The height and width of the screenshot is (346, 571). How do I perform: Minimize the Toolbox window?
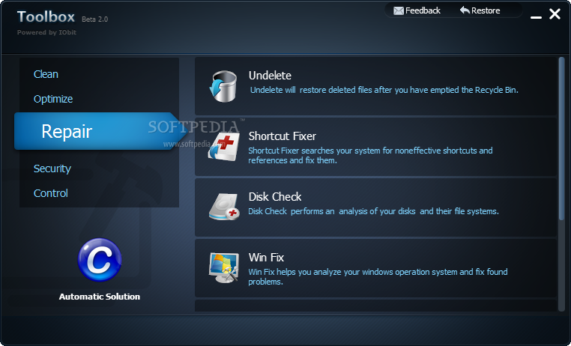pyautogui.click(x=536, y=17)
